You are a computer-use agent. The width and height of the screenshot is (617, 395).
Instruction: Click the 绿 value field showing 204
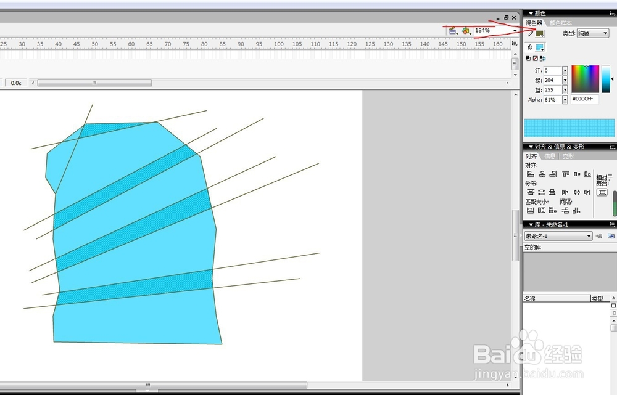pos(552,80)
